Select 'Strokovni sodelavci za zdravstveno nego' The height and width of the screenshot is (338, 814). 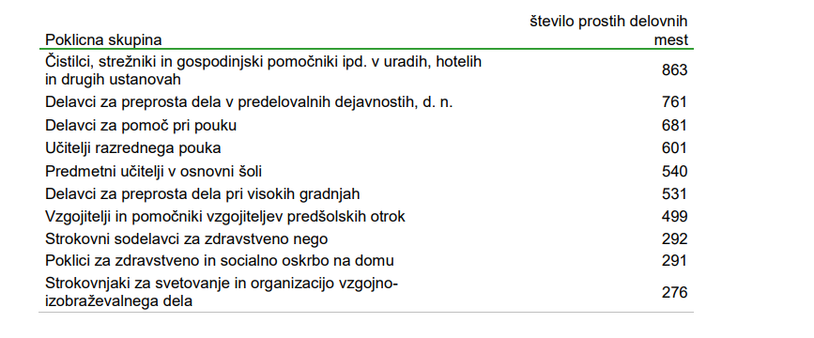[x=187, y=239]
